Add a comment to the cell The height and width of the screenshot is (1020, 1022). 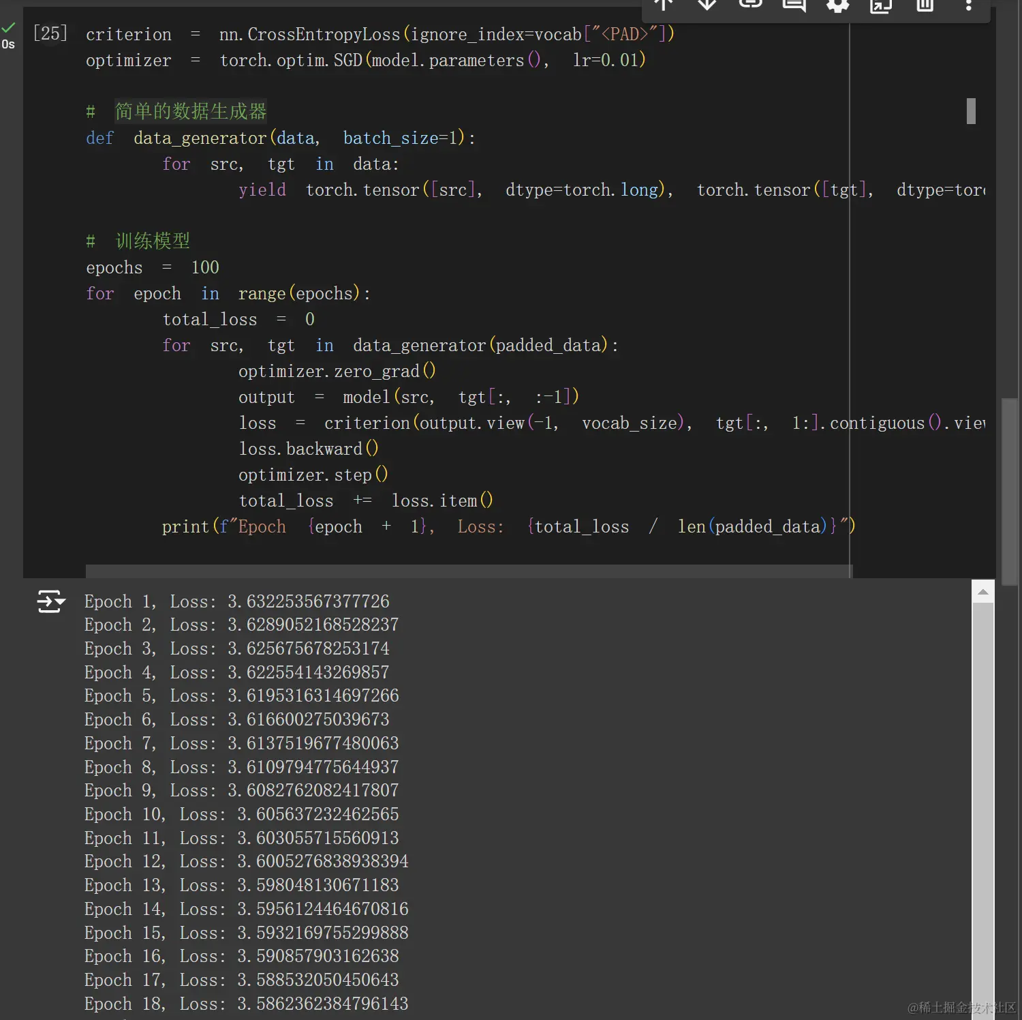point(793,5)
